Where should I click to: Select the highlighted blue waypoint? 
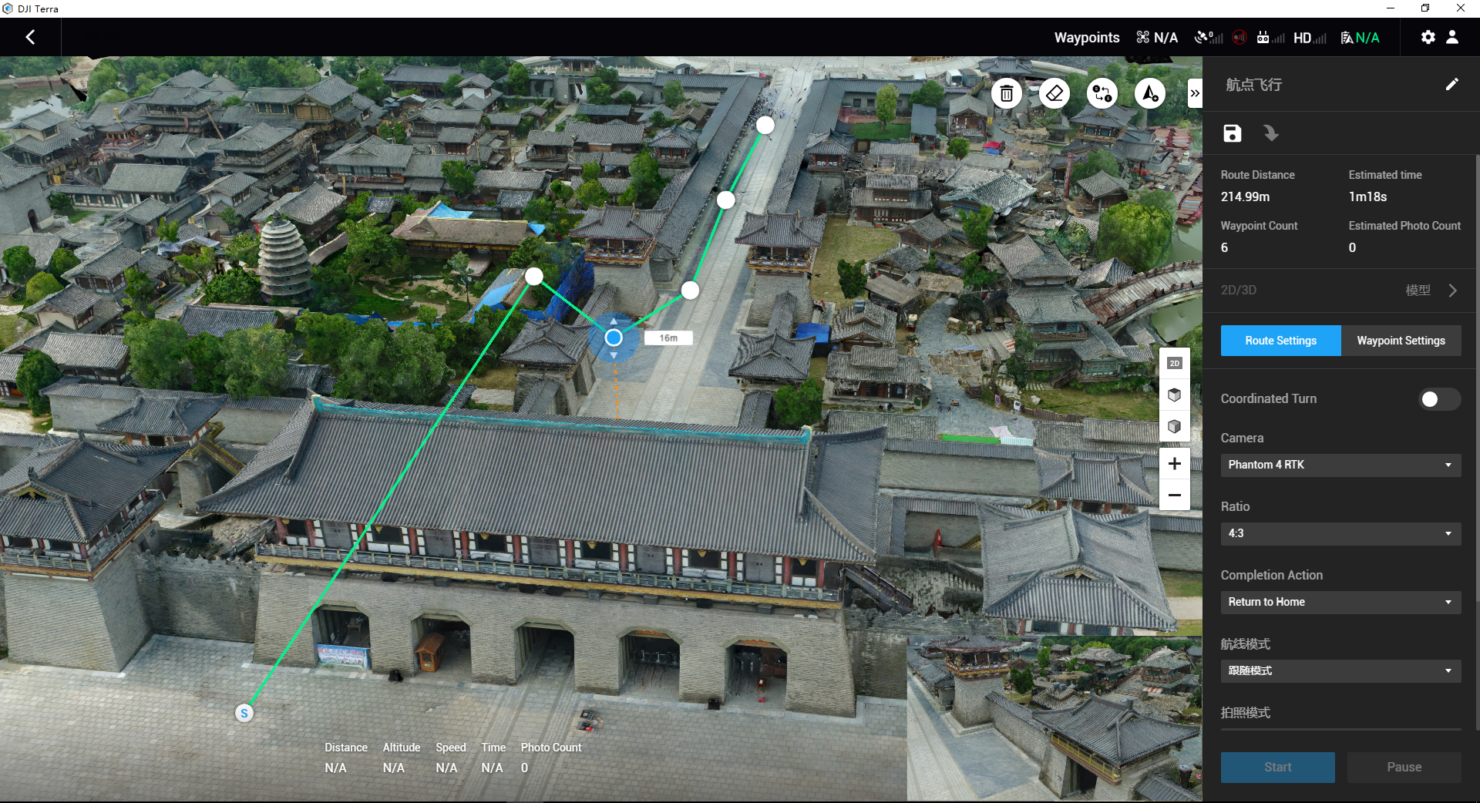[x=614, y=338]
